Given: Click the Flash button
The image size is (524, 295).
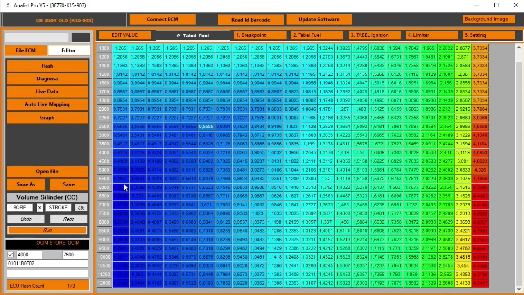Looking at the screenshot, I should pyautogui.click(x=47, y=66).
